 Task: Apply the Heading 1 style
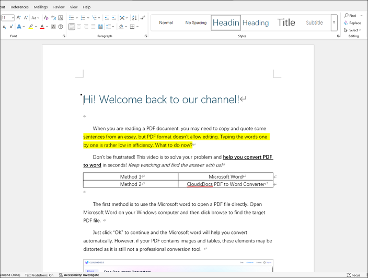(x=226, y=23)
